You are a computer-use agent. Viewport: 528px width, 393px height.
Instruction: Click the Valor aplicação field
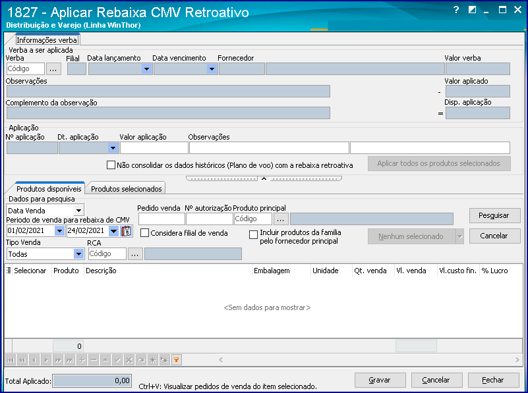[154, 148]
